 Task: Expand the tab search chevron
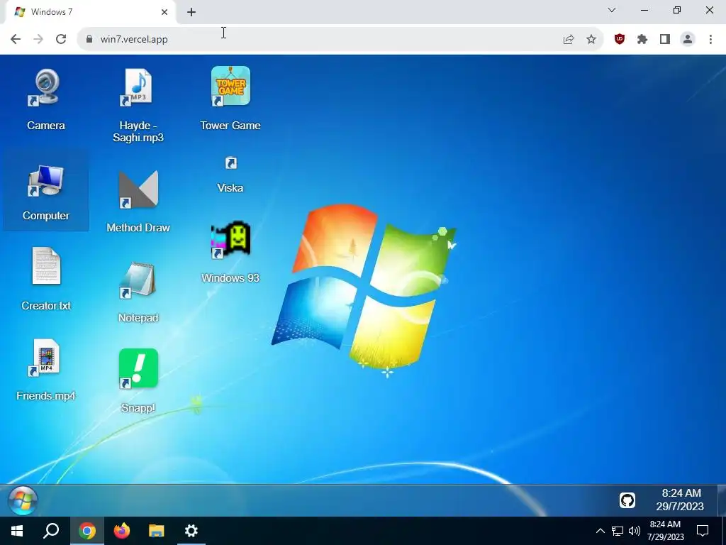click(612, 10)
